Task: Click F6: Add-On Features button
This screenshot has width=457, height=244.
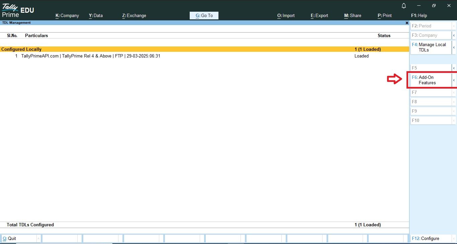Action: tap(431, 80)
